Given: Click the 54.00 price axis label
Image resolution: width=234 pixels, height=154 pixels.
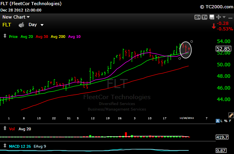Looking at the screenshot, I should [x=224, y=41].
